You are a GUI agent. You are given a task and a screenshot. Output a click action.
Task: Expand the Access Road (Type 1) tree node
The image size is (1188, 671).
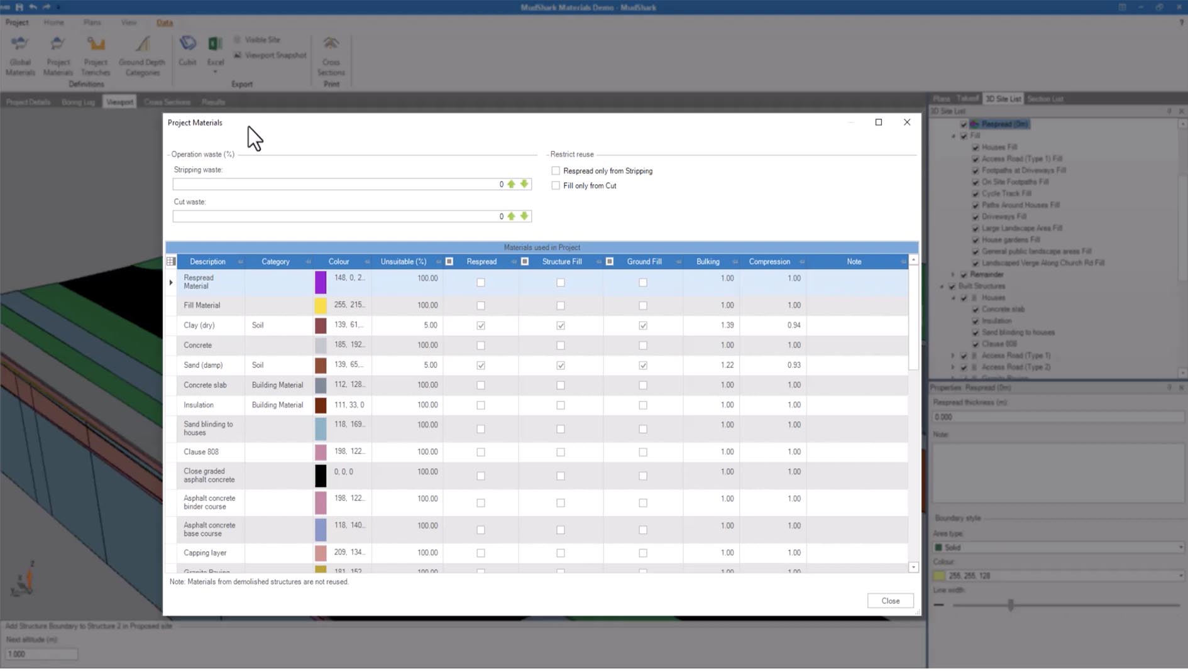953,356
